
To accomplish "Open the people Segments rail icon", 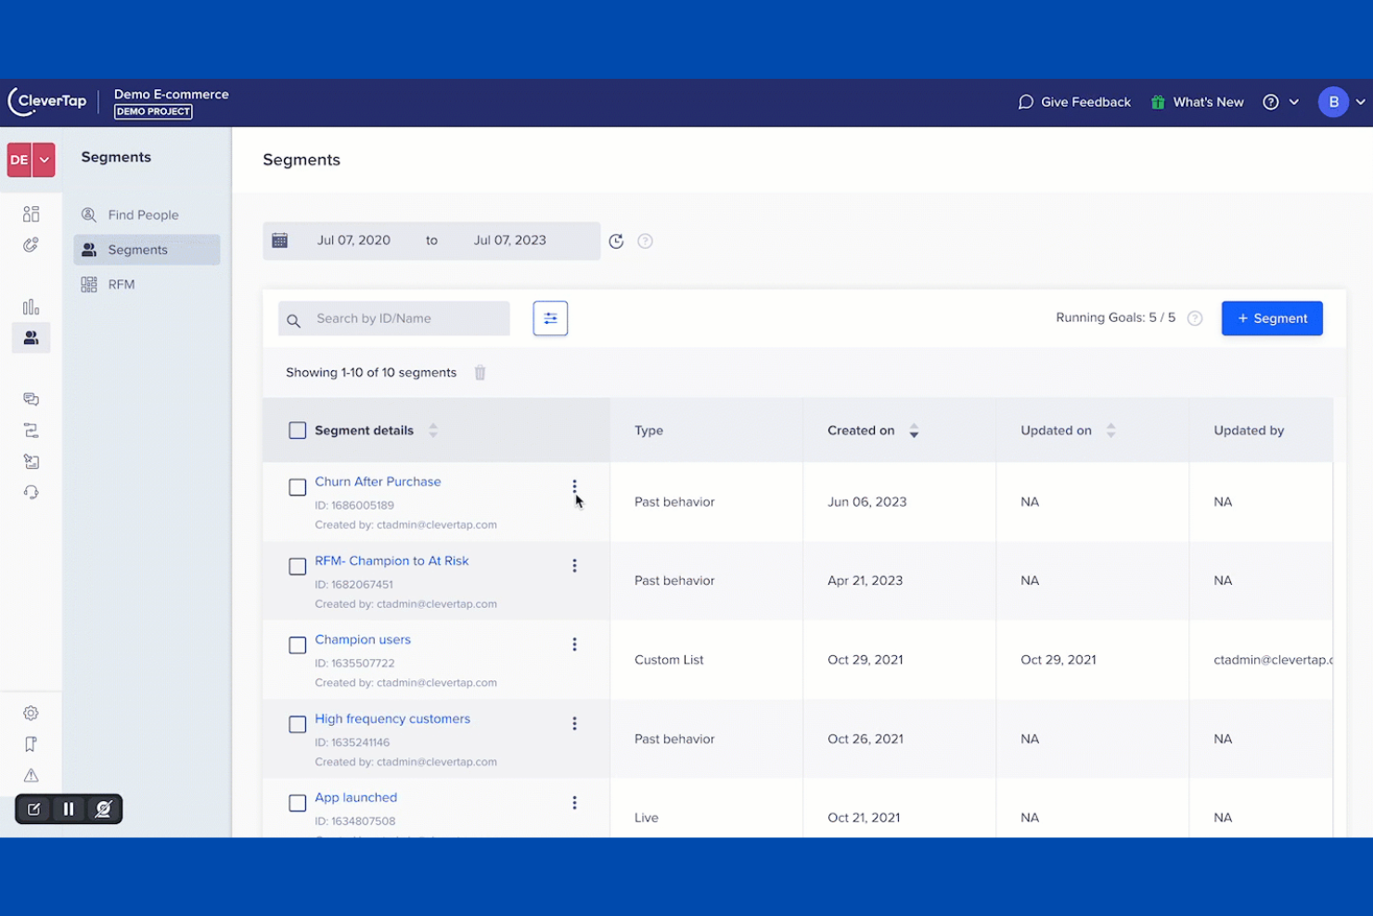I will (31, 338).
